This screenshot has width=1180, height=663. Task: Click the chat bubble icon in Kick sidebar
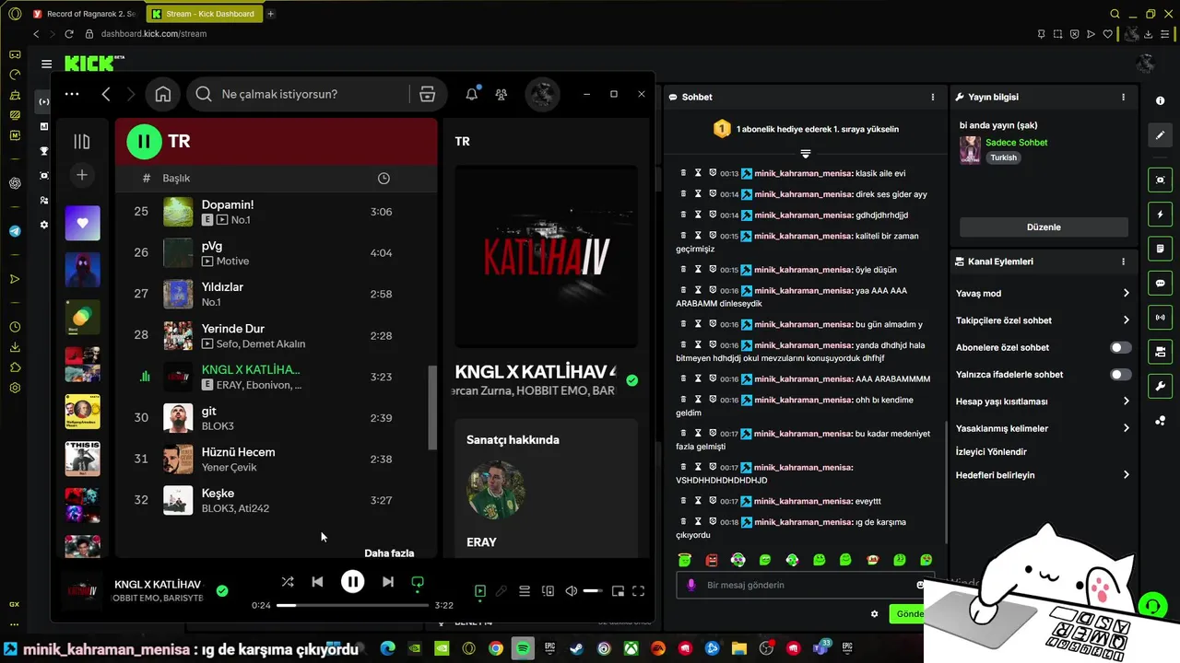coord(1160,283)
